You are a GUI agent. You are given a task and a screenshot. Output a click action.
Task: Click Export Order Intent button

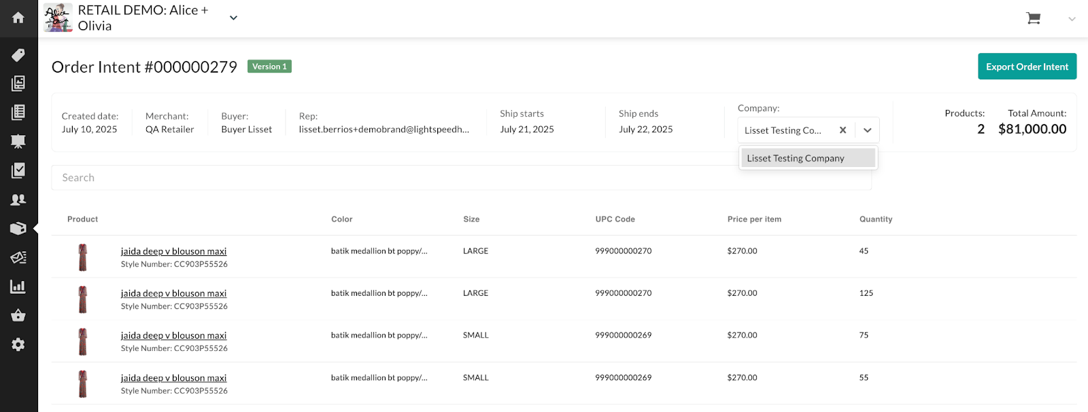coord(1027,67)
